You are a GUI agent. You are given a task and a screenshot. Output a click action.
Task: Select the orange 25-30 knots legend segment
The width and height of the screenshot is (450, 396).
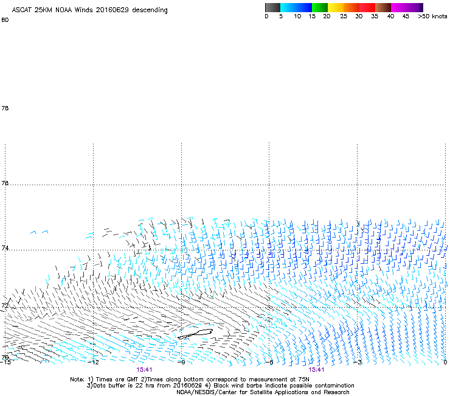(x=351, y=7)
